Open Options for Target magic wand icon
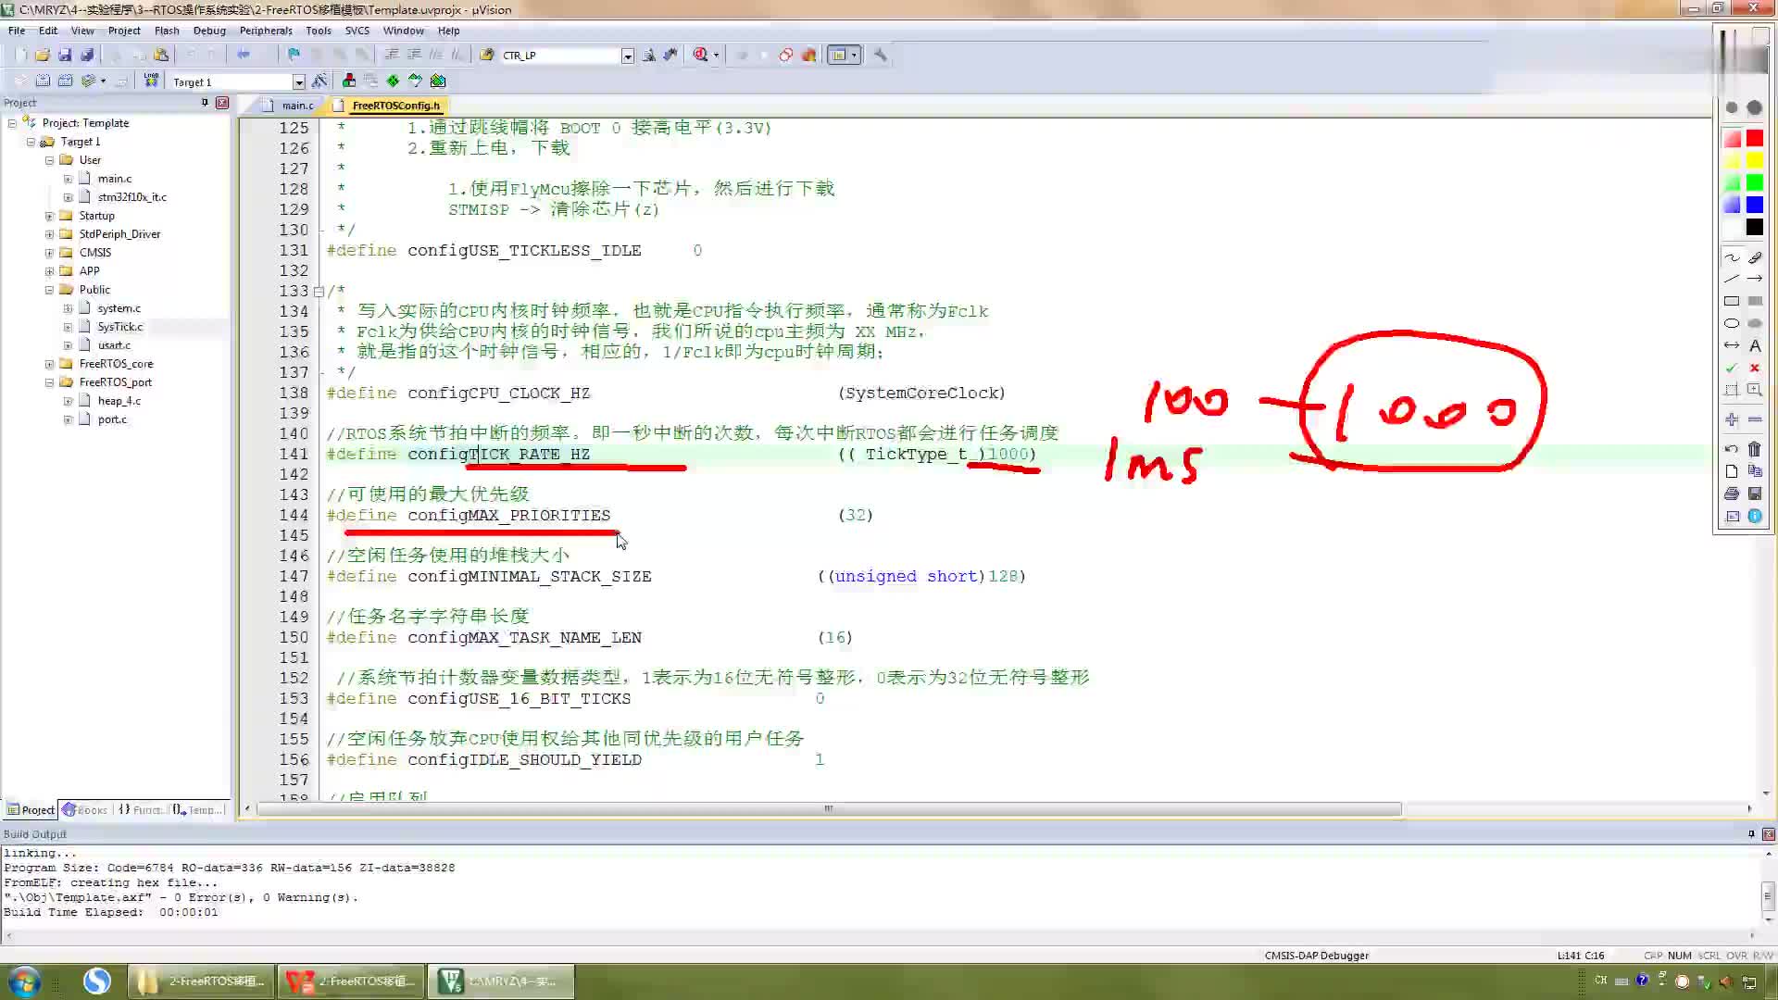 (319, 81)
